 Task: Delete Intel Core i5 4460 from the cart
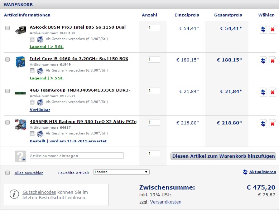click(x=273, y=61)
